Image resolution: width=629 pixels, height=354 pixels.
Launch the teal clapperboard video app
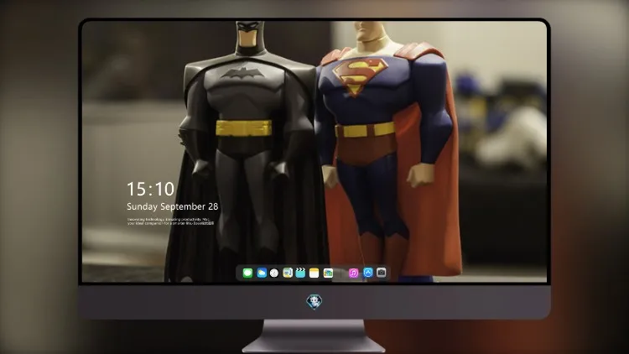300,273
